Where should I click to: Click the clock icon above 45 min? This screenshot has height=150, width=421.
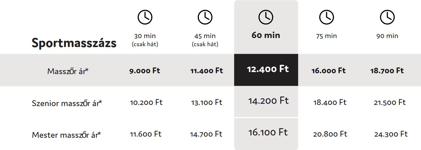tap(205, 17)
